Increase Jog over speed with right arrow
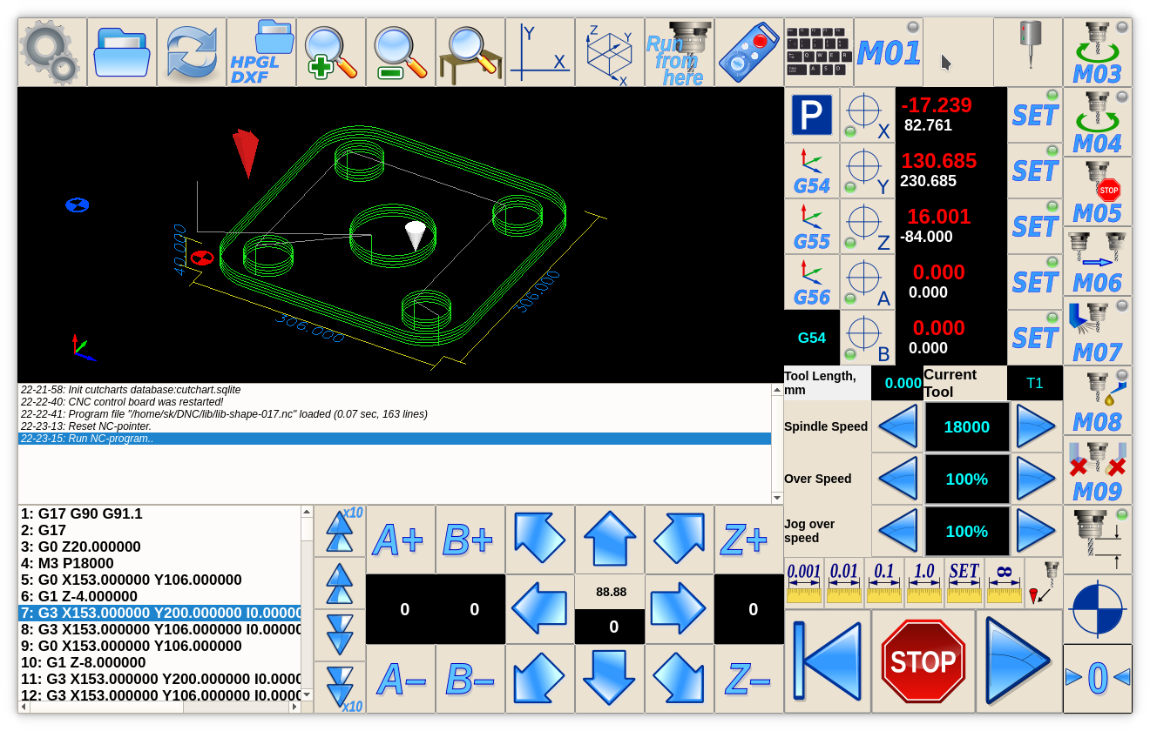Screen dimensions: 1150x731 (x=1036, y=531)
